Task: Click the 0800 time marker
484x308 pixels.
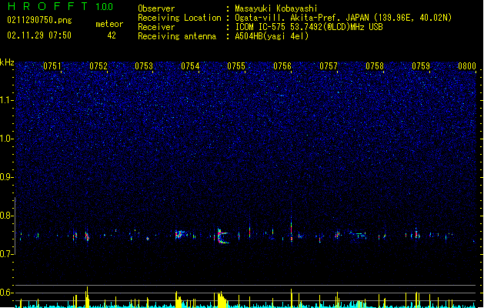Action: (x=467, y=66)
